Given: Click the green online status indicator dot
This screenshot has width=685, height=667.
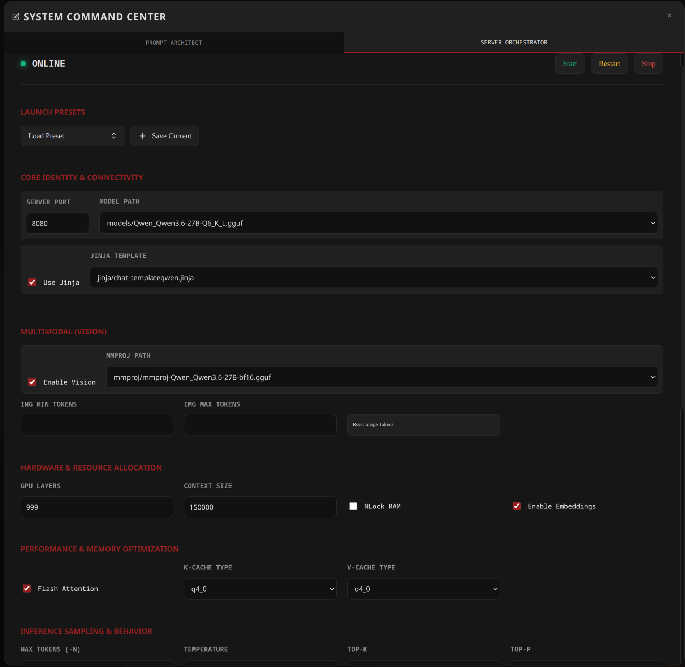Looking at the screenshot, I should pos(23,64).
